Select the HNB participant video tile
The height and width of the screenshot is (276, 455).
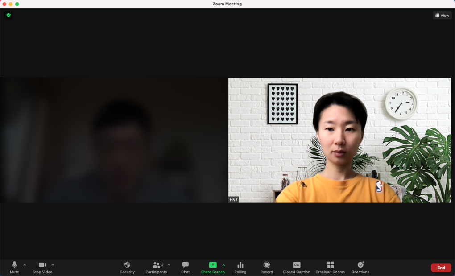(x=339, y=140)
